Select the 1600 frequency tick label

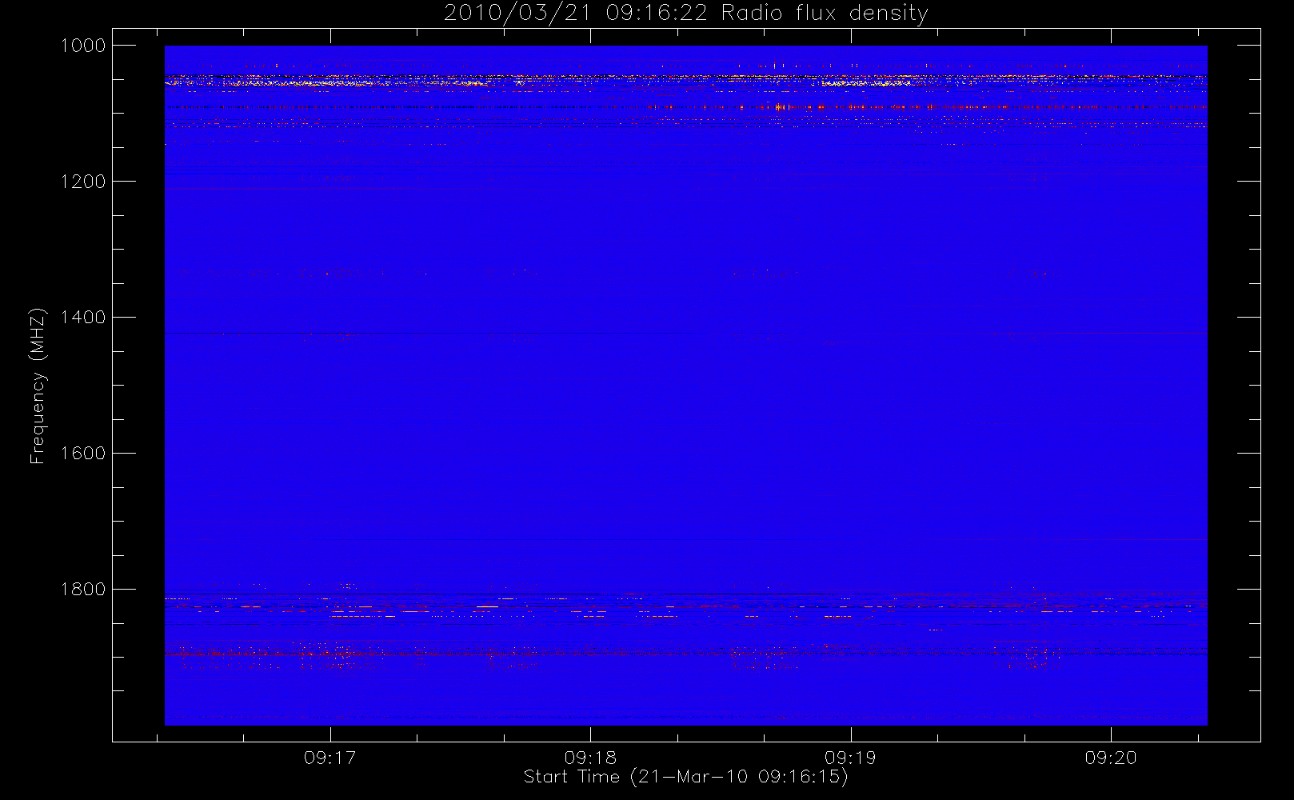[x=83, y=454]
